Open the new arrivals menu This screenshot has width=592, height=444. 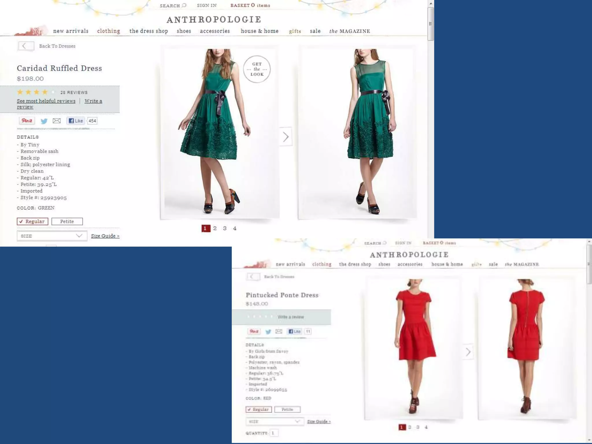pos(71,31)
